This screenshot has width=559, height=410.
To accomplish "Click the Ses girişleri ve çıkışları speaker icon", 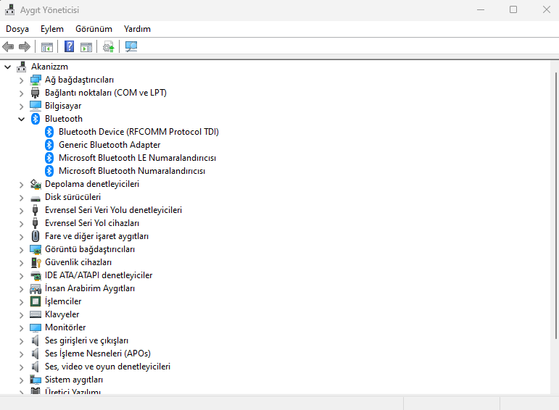I will pyautogui.click(x=35, y=340).
